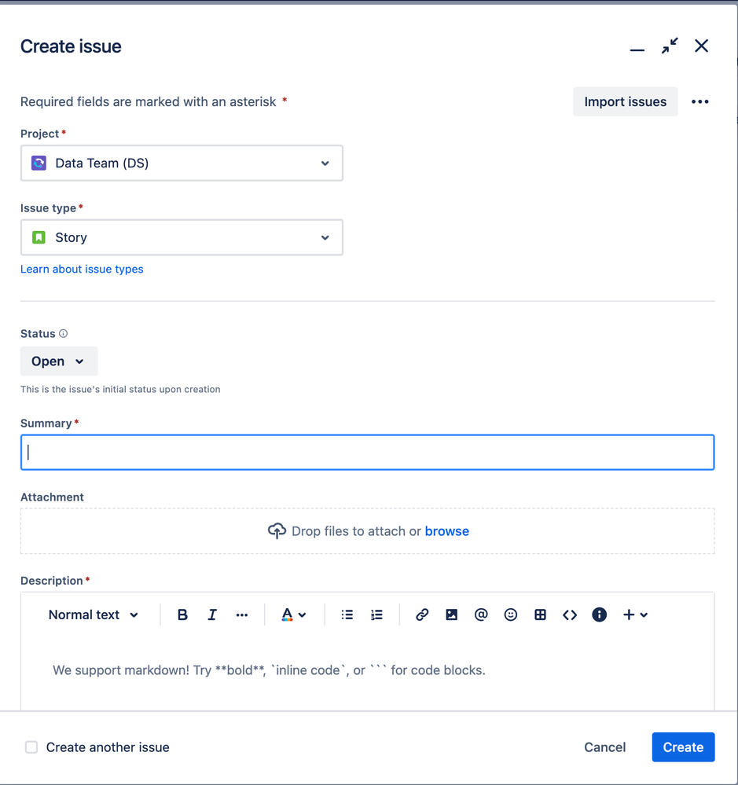Screen dimensions: 738x785
Task: Insert a code snippet block
Action: pos(570,615)
